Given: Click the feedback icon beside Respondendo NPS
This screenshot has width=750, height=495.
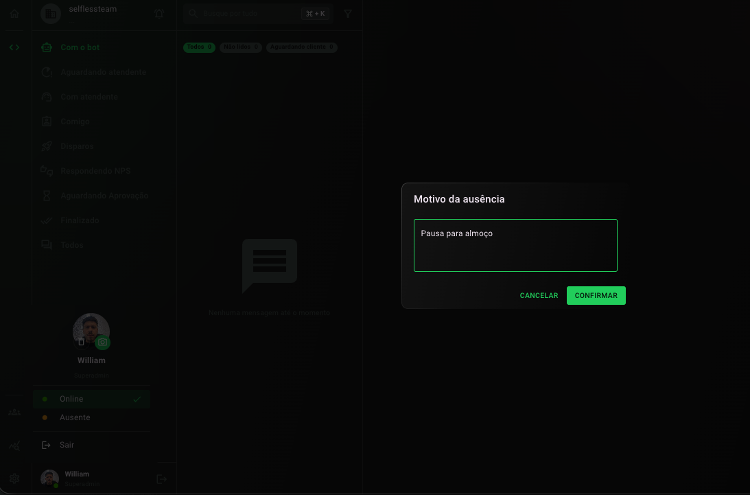Looking at the screenshot, I should (x=47, y=171).
